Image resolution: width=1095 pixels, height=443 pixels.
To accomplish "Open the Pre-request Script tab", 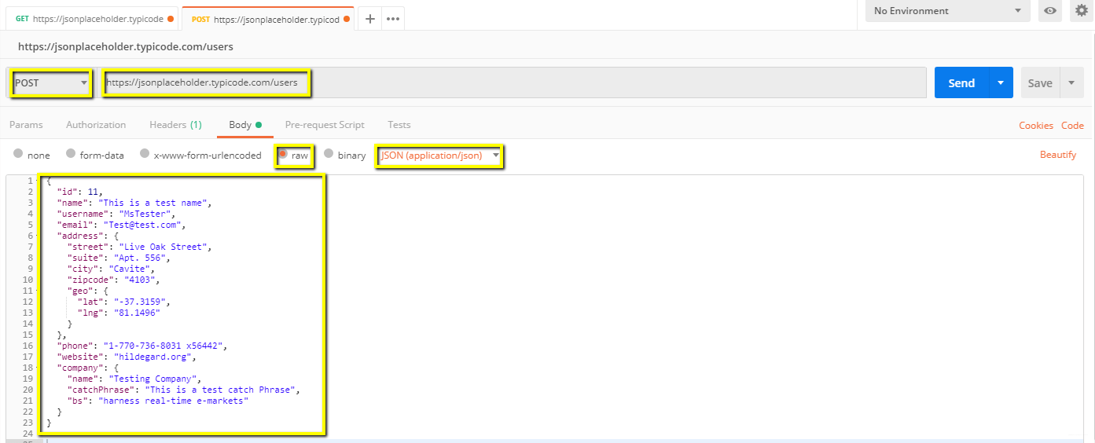I will [x=325, y=125].
